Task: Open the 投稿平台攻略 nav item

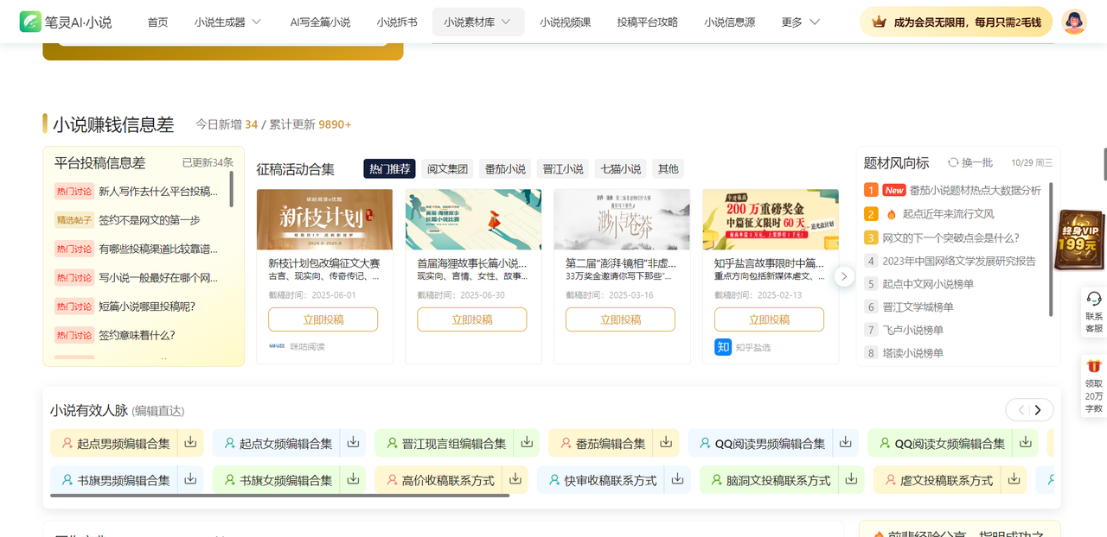Action: (x=648, y=22)
